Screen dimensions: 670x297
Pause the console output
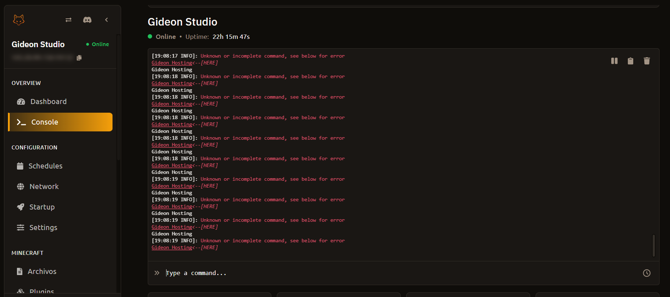[614, 61]
